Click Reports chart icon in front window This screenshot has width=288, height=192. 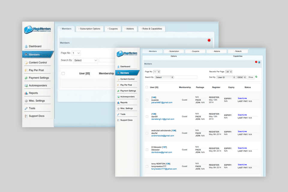118,103
